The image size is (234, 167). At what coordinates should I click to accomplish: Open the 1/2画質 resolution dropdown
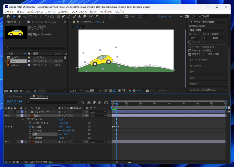(x=93, y=91)
